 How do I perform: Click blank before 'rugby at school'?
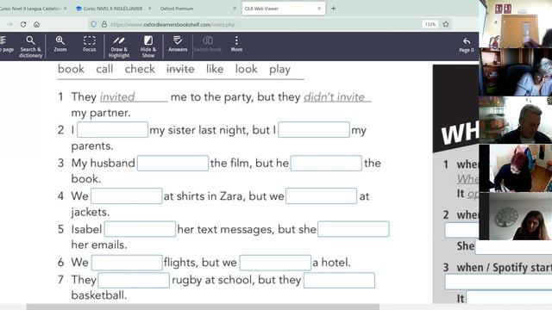[x=134, y=280]
